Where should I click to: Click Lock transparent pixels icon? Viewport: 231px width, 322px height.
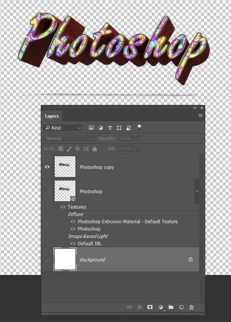point(61,149)
